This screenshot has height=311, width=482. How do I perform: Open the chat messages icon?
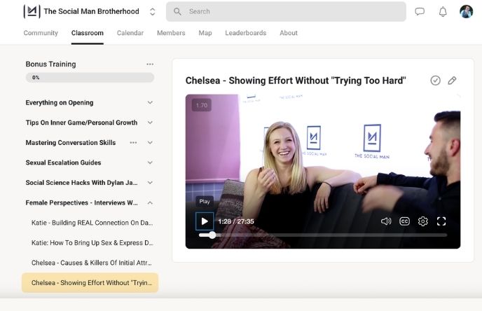pos(420,12)
